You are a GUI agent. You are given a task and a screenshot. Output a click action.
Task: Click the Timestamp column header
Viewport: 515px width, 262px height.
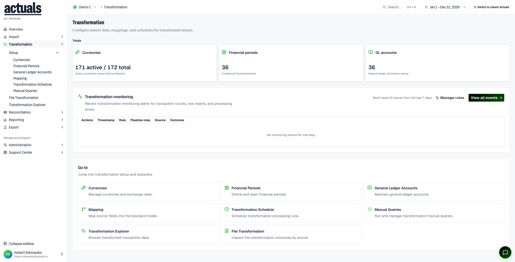pyautogui.click(x=106, y=120)
